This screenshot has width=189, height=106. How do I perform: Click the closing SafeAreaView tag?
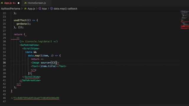pos(30,80)
